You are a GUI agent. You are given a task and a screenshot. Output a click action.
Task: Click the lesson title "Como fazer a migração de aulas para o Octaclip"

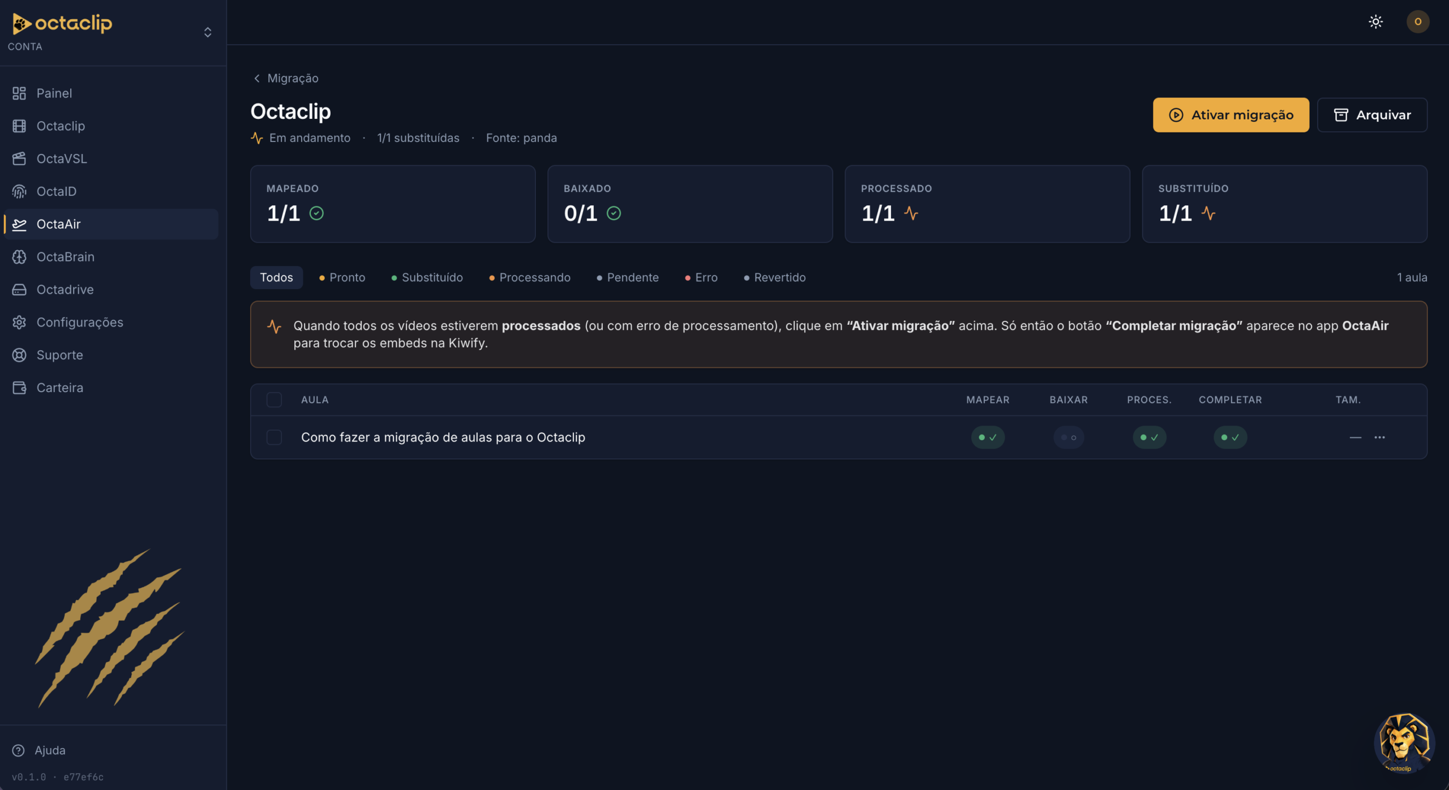click(443, 437)
